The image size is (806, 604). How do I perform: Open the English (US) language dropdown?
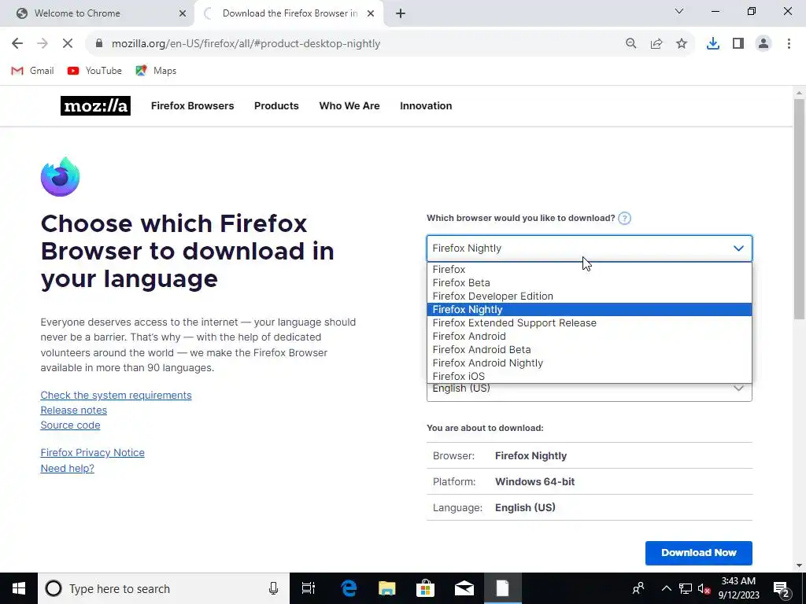(589, 392)
